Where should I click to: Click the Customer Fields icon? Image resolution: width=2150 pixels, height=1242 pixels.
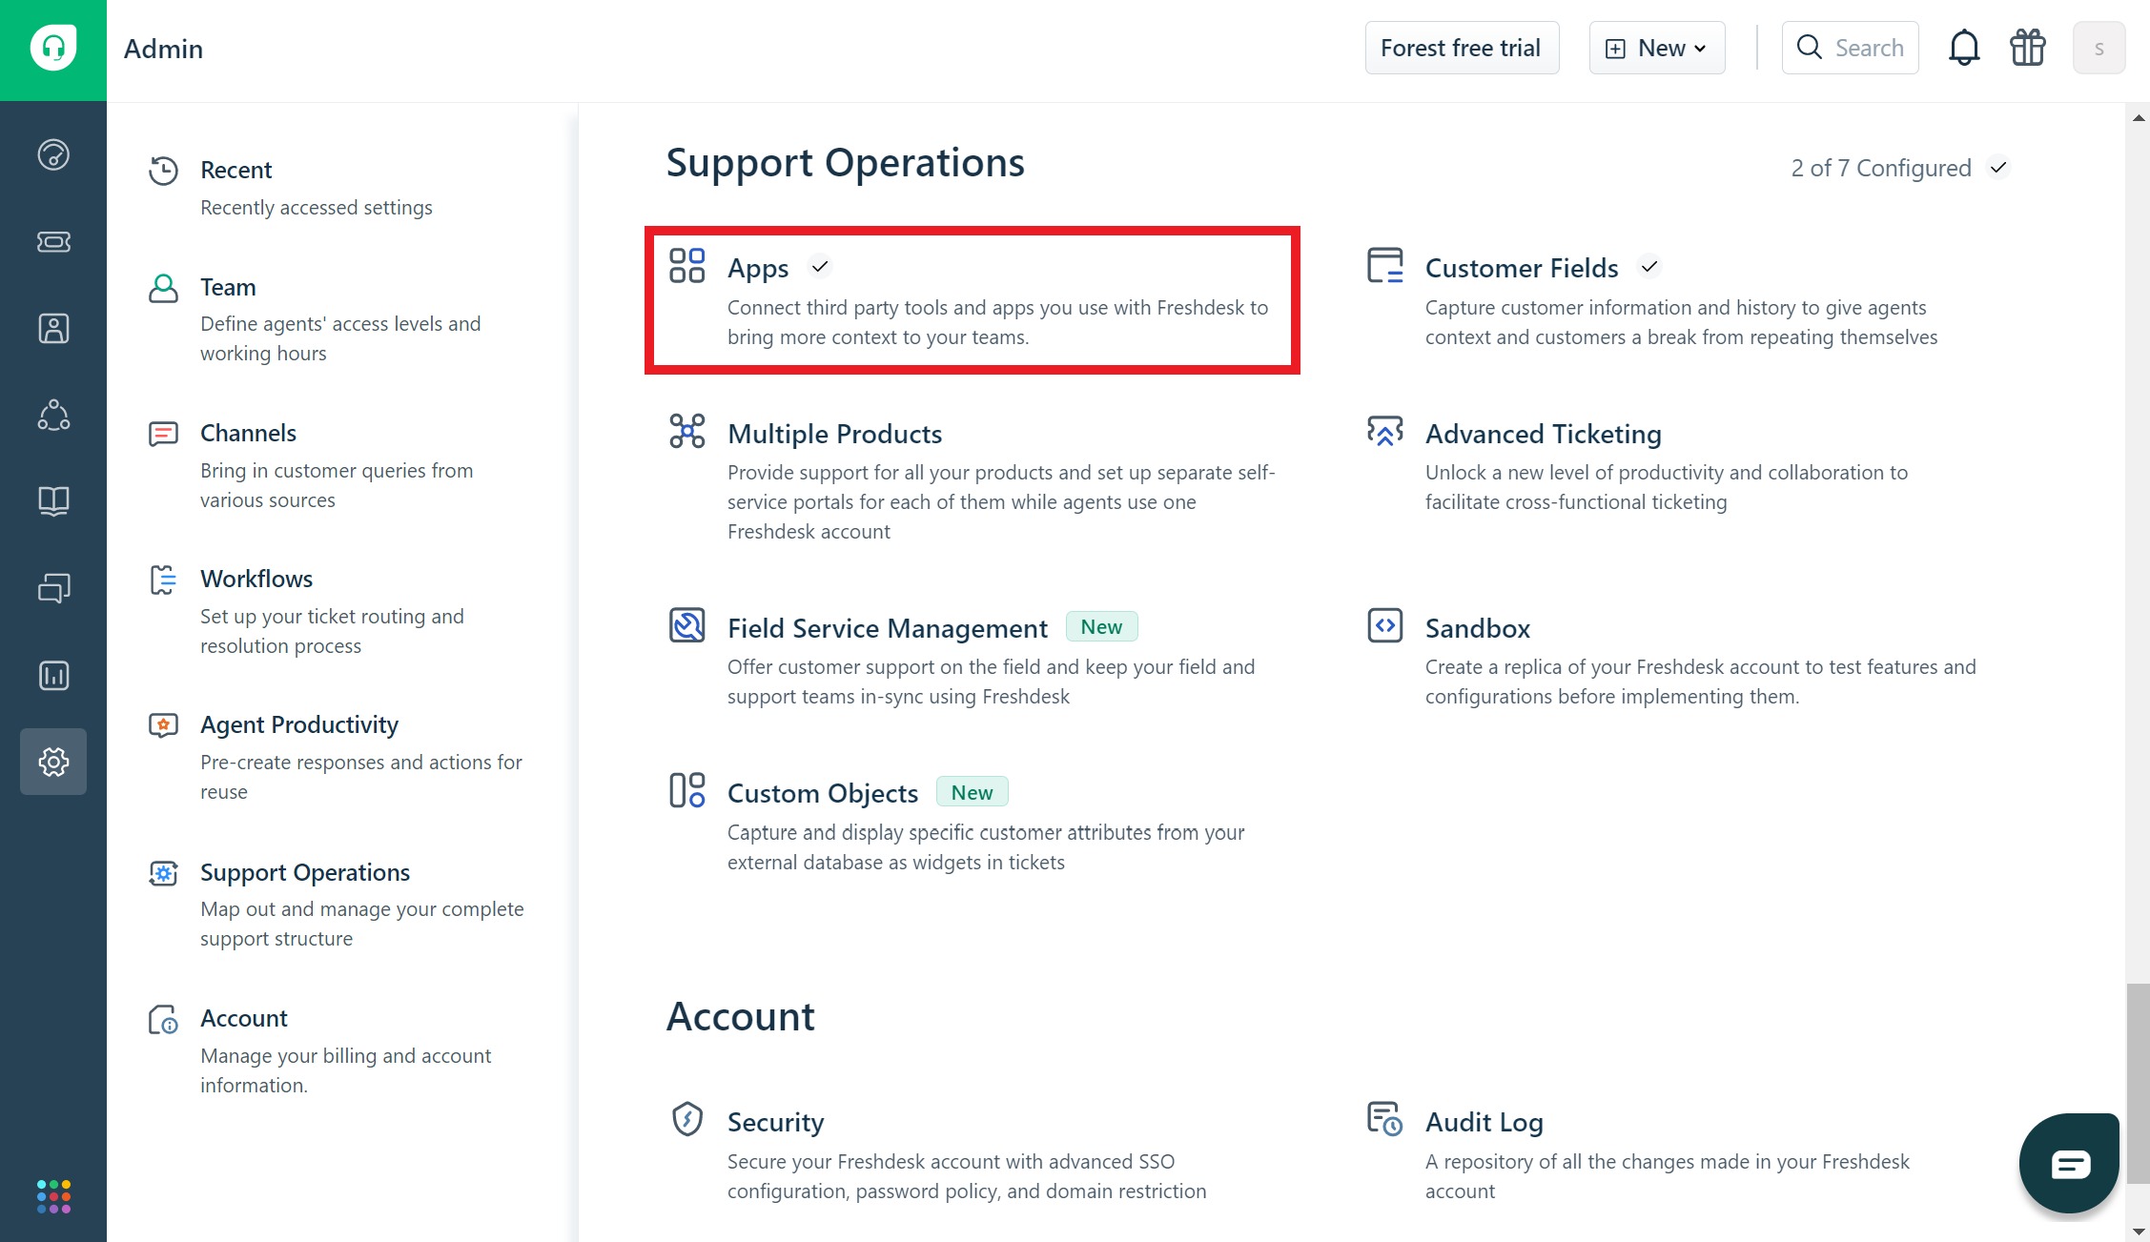1385,266
